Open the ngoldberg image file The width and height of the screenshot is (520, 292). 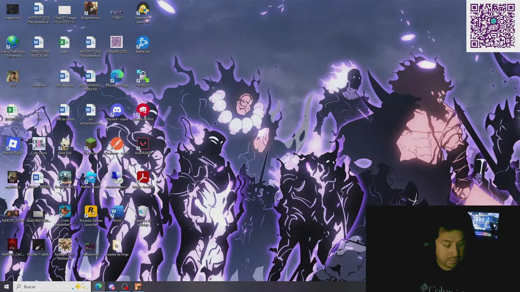click(13, 180)
